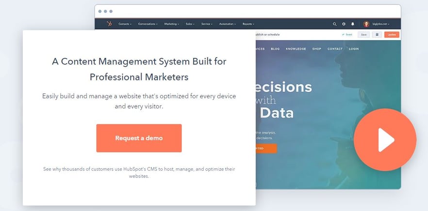Image resolution: width=428 pixels, height=211 pixels.
Task: Expand the Reports menu
Action: tap(248, 24)
